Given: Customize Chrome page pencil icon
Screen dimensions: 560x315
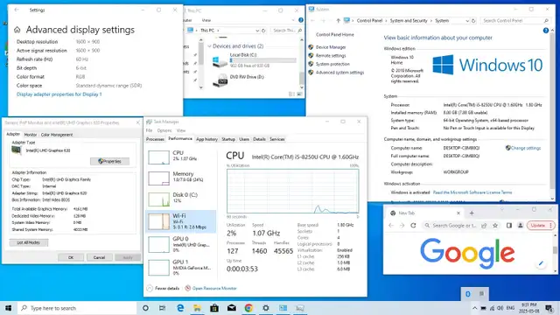Looking at the screenshot, I should [541, 263].
